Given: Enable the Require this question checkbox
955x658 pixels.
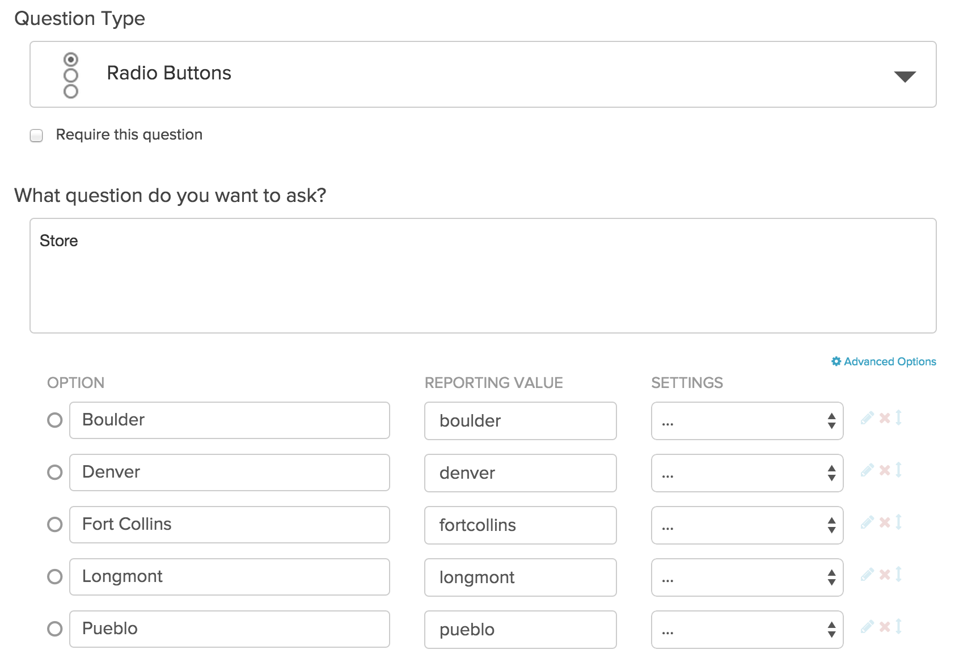Looking at the screenshot, I should tap(36, 136).
